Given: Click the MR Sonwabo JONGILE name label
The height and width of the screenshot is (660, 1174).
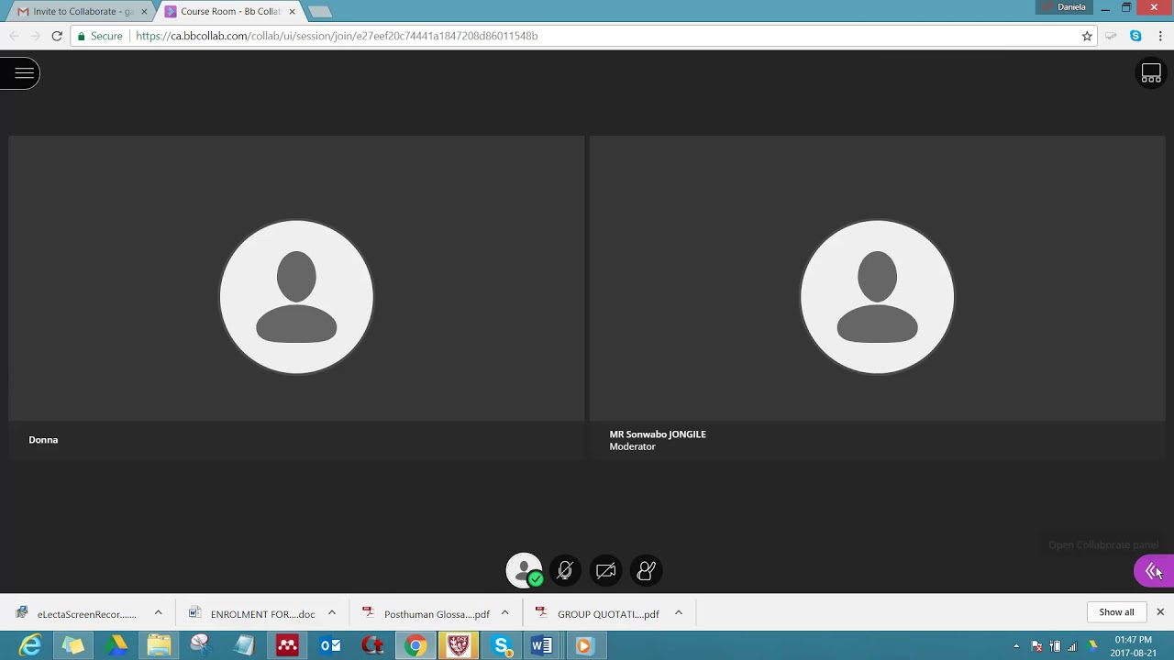Looking at the screenshot, I should coord(658,434).
